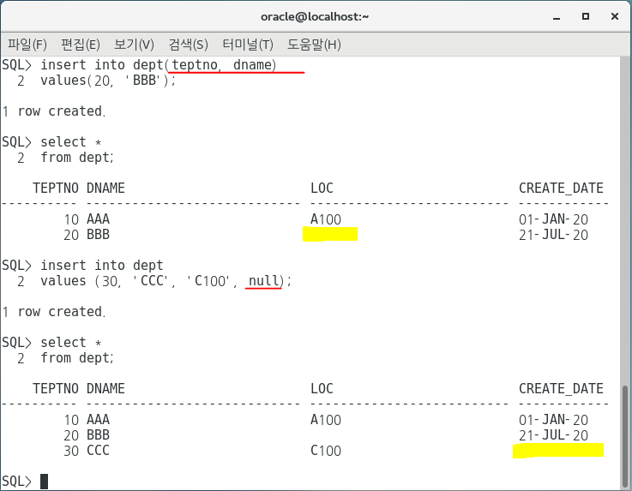Click the row value 30 in second table
Screen dimensions: 632x491
71,451
